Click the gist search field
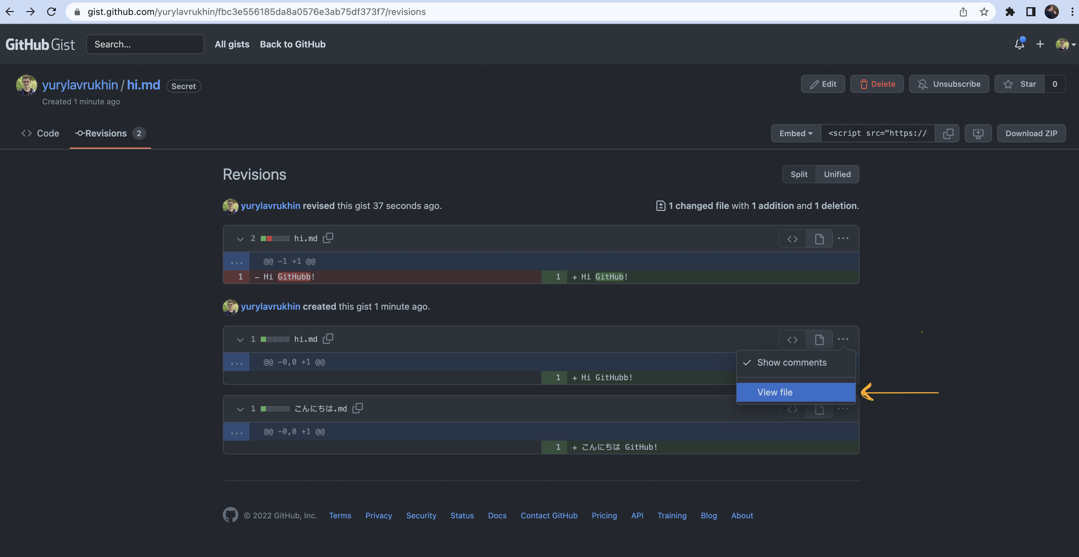This screenshot has width=1079, height=557. (x=145, y=44)
